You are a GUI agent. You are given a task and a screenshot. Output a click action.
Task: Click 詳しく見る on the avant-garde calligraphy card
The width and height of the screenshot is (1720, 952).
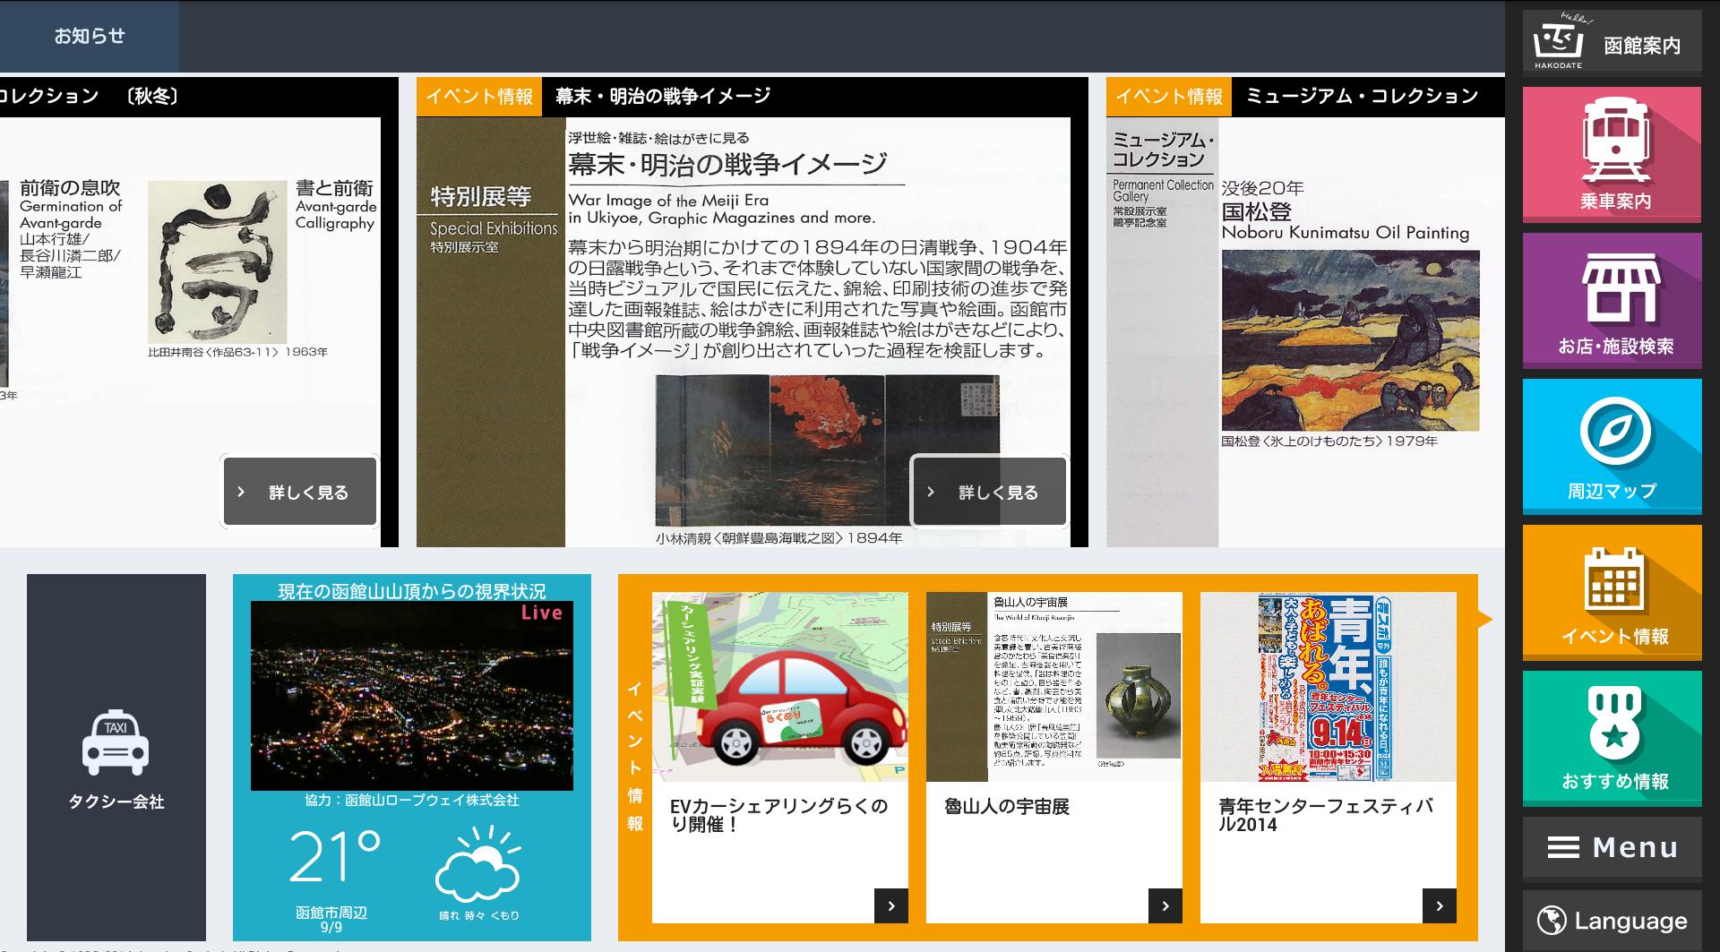pos(300,492)
